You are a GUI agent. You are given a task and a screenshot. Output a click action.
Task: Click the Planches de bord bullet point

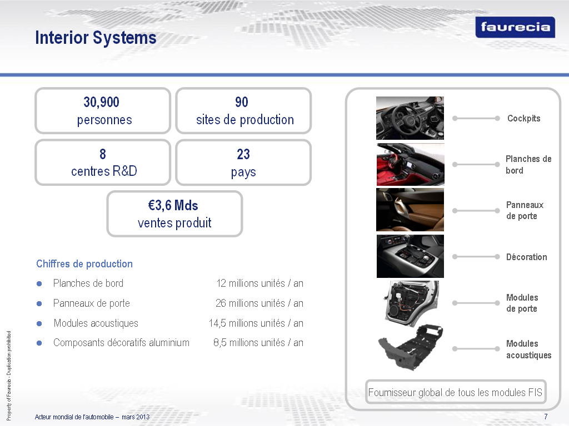88,283
